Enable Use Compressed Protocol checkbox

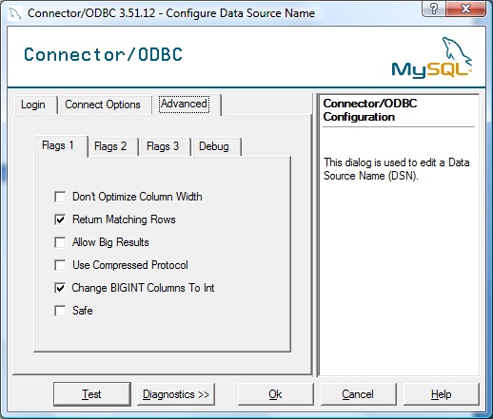pyautogui.click(x=60, y=265)
